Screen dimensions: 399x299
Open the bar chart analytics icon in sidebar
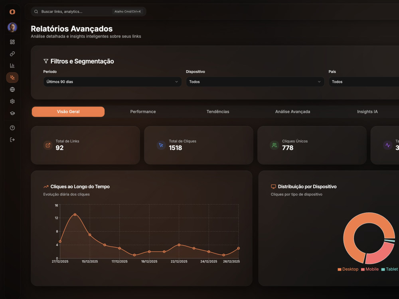coord(12,66)
